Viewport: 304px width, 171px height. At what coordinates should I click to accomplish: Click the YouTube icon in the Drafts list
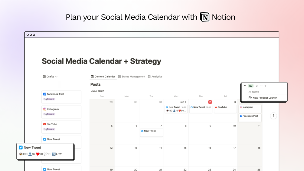[44, 124]
